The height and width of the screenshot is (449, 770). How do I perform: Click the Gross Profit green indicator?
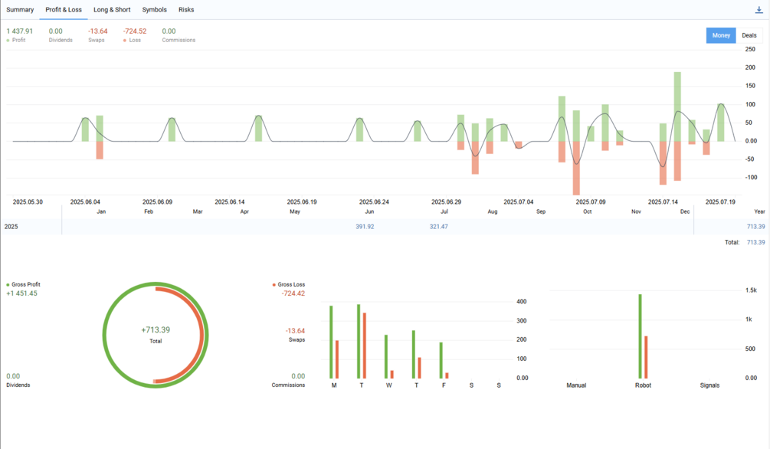[8, 284]
